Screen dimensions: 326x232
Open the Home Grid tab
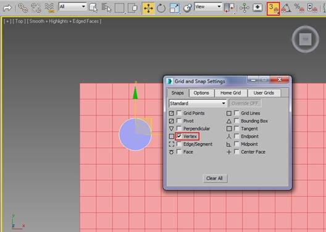pyautogui.click(x=231, y=93)
